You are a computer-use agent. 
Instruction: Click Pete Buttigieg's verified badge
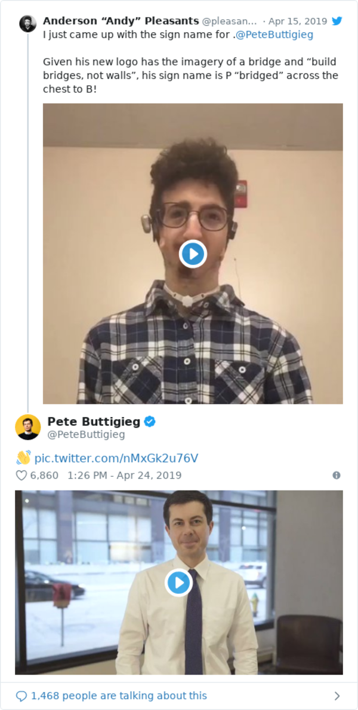coord(150,422)
